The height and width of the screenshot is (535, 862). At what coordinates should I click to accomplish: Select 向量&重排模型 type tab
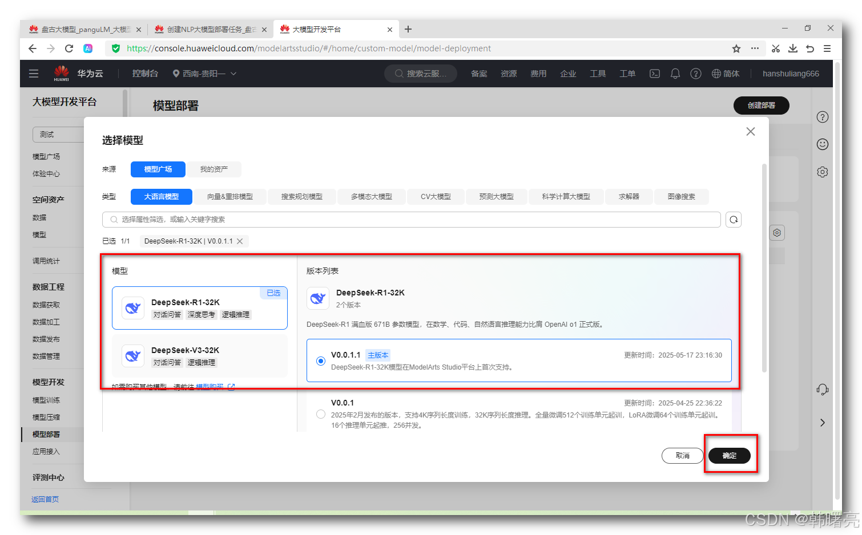[x=230, y=197]
